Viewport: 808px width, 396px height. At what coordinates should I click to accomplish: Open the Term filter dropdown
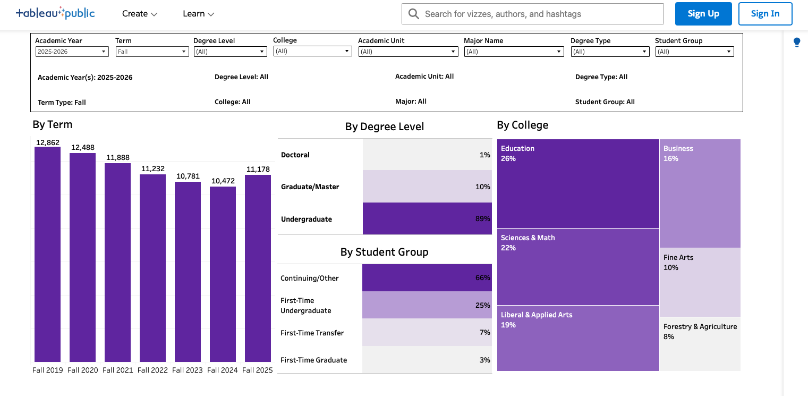coord(152,52)
